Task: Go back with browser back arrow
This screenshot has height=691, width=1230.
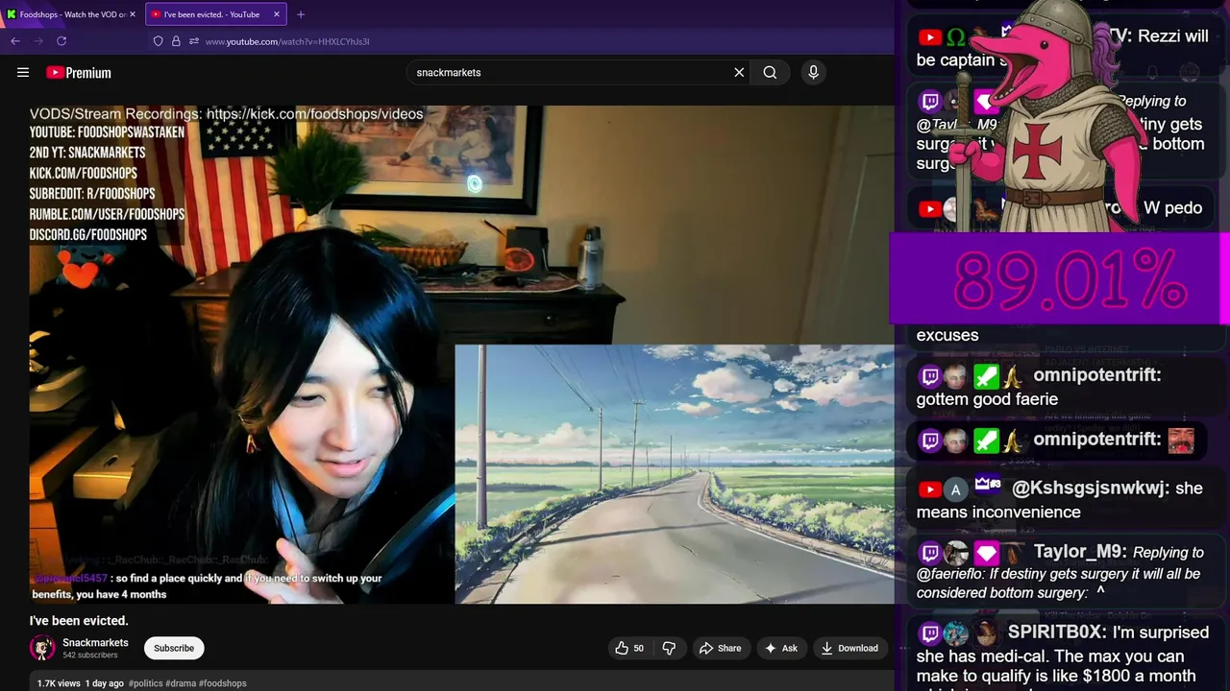Action: click(x=15, y=41)
